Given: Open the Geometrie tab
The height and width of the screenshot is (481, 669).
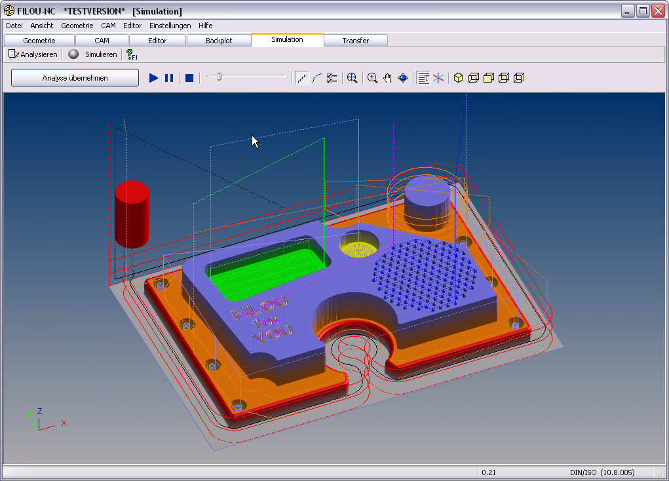Looking at the screenshot, I should click(39, 41).
